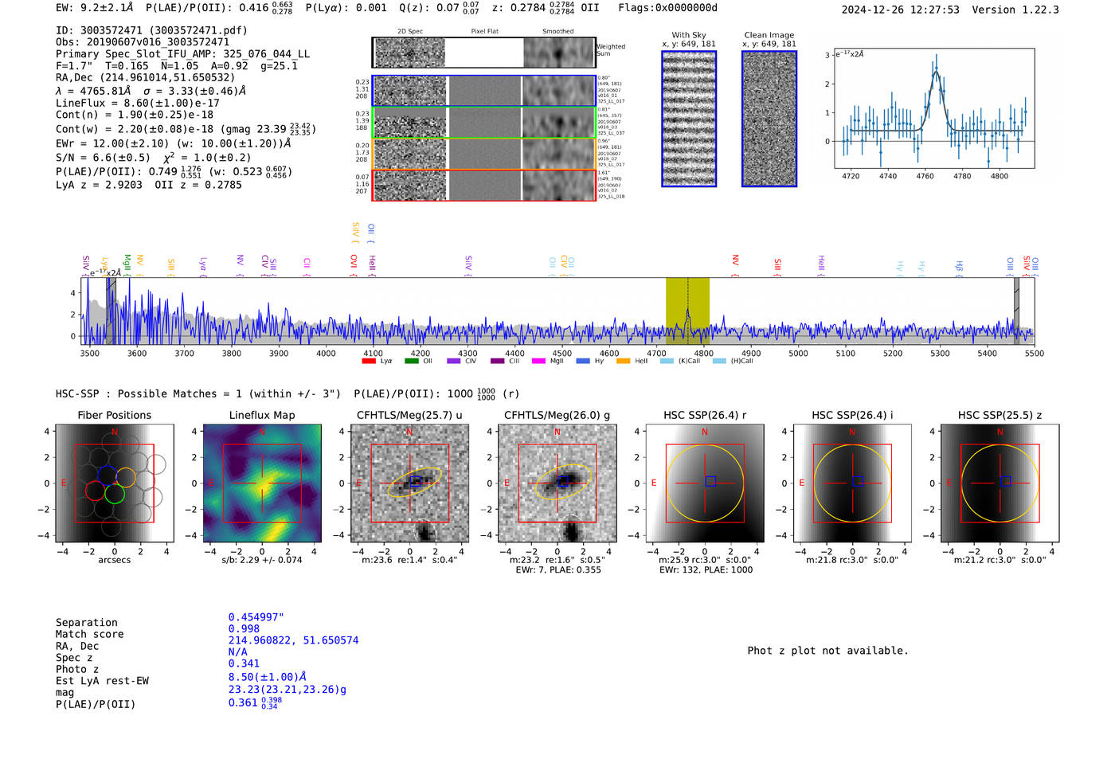Click the Match score value 0.998

[x=244, y=628]
